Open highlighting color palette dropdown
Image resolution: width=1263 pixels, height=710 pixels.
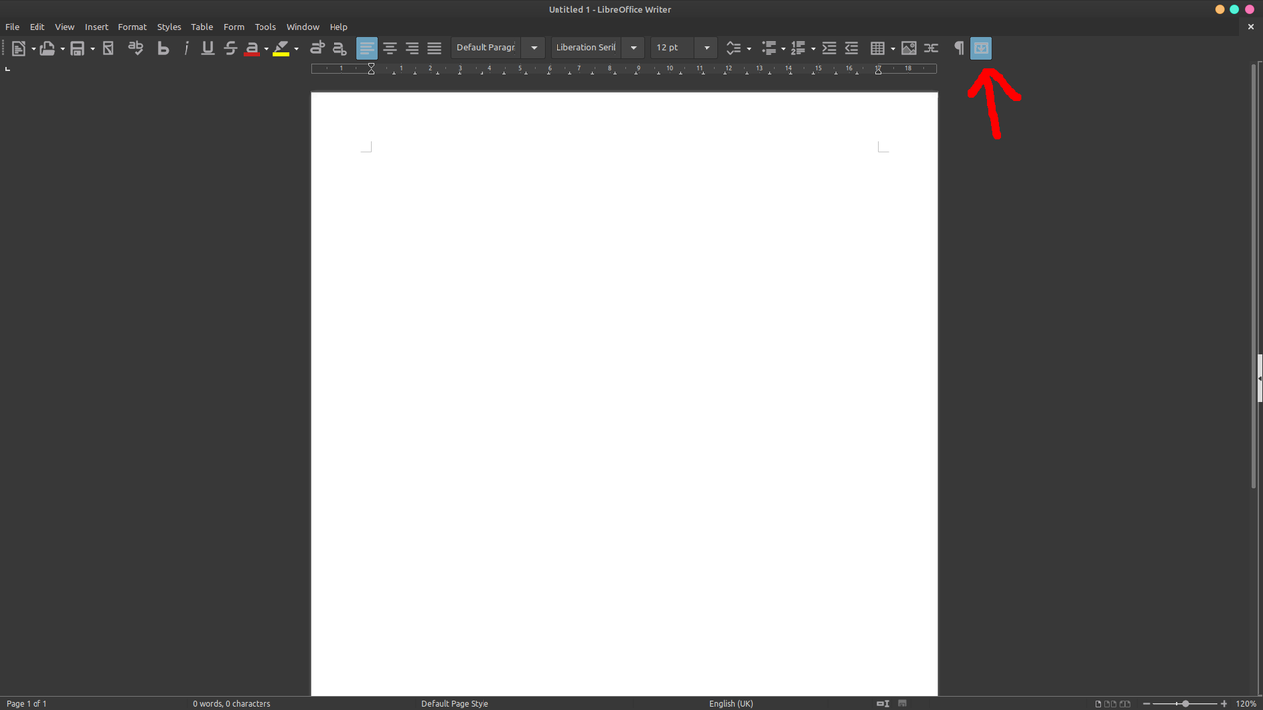click(x=296, y=49)
